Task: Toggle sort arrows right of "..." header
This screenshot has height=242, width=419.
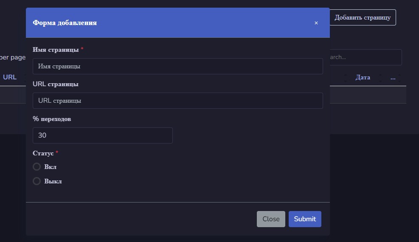Action: tap(399, 78)
